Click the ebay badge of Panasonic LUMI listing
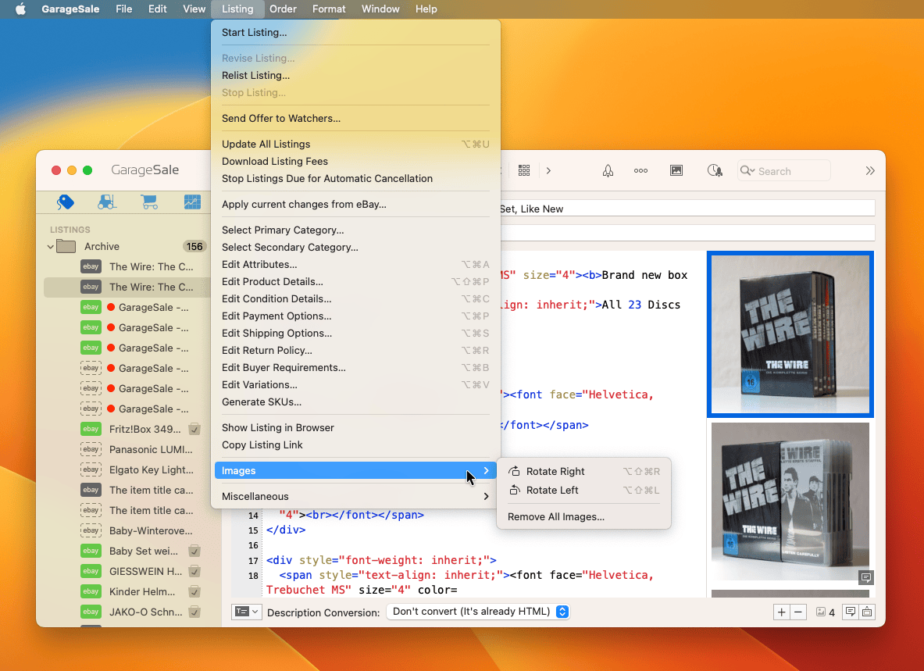 pyautogui.click(x=91, y=449)
